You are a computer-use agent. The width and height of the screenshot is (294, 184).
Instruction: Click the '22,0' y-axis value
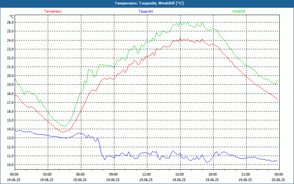click(x=10, y=58)
